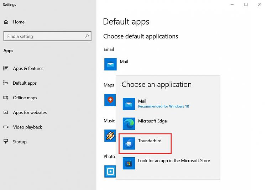Click the Apps sidebar heading

[x=8, y=51]
